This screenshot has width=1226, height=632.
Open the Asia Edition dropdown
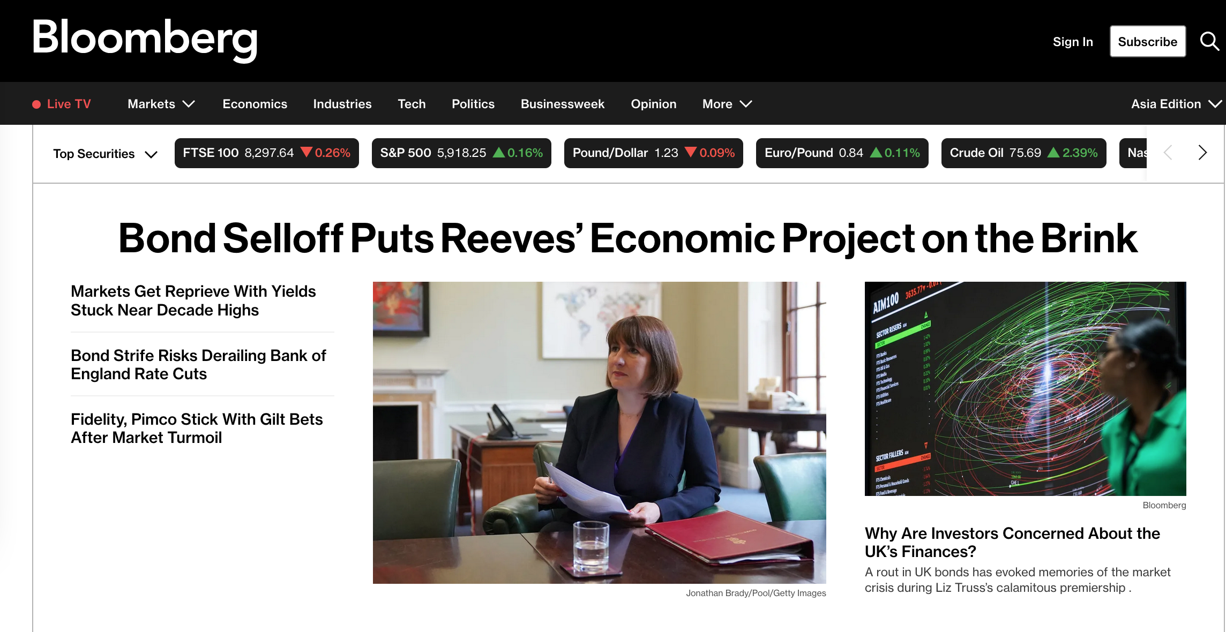[1177, 104]
